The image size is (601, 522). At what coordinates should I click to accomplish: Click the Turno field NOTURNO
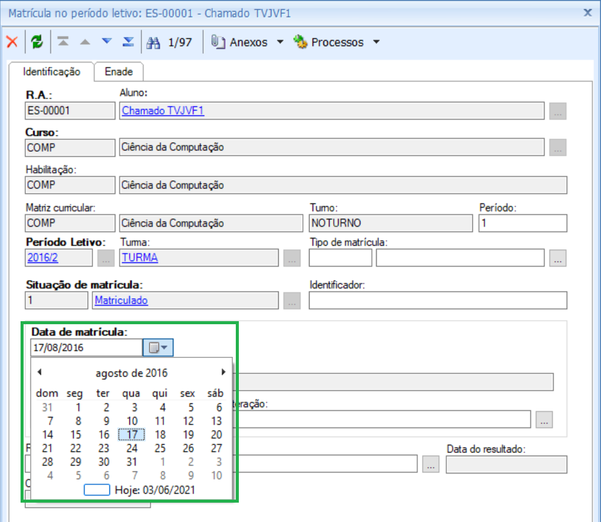[x=391, y=223]
